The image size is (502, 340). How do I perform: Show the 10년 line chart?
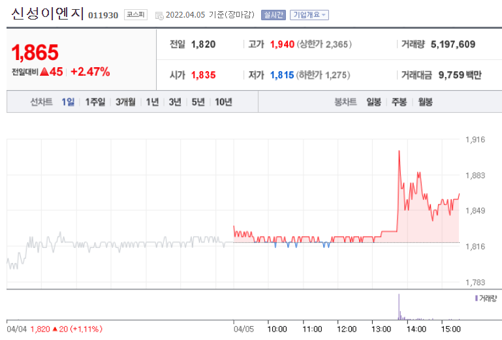coord(223,102)
